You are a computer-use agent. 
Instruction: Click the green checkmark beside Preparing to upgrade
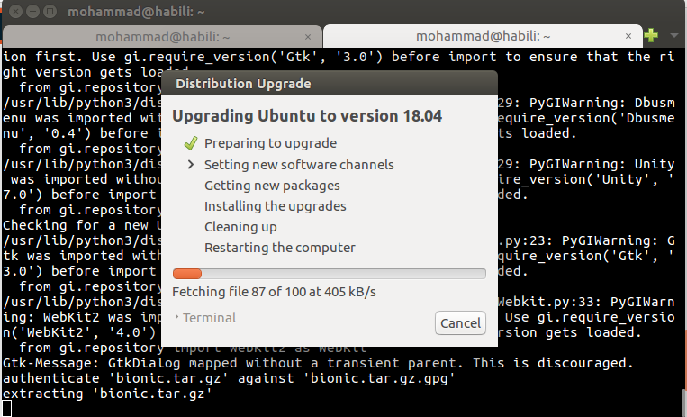coord(189,143)
